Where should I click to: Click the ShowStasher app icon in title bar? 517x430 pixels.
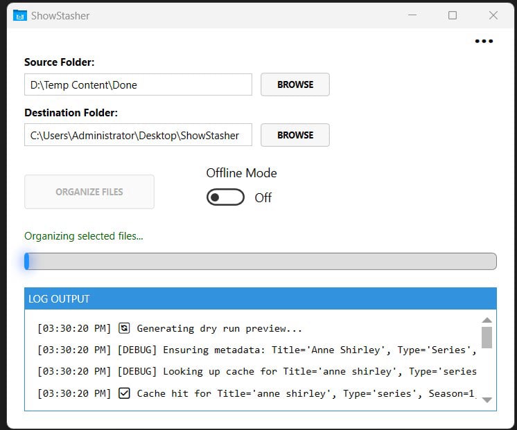(20, 15)
